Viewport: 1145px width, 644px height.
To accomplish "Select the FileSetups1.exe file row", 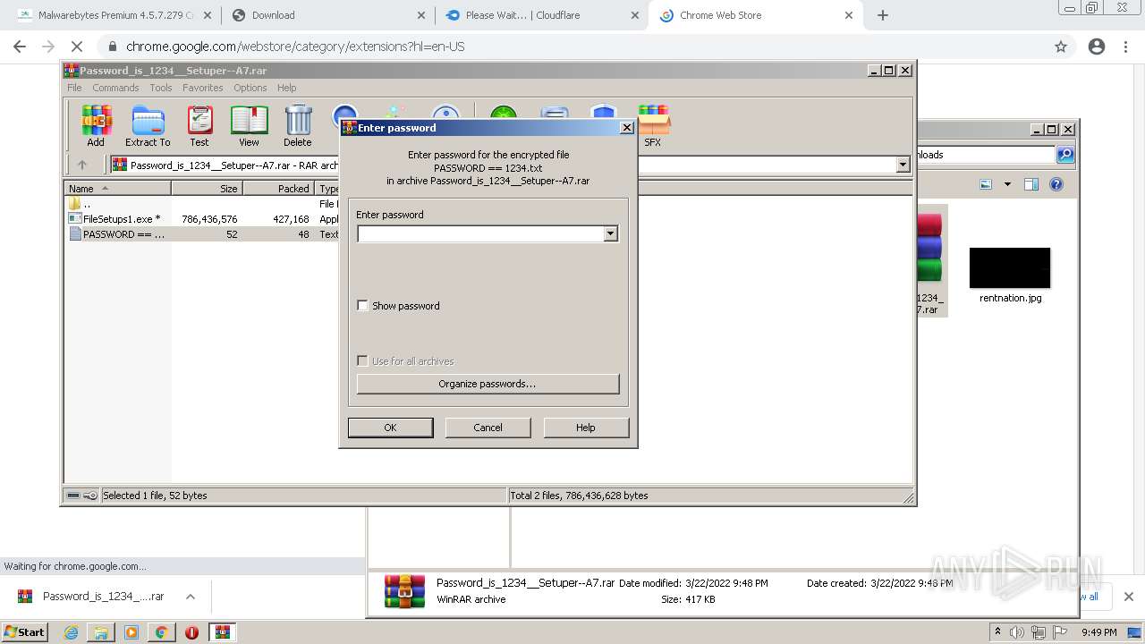I will point(201,218).
